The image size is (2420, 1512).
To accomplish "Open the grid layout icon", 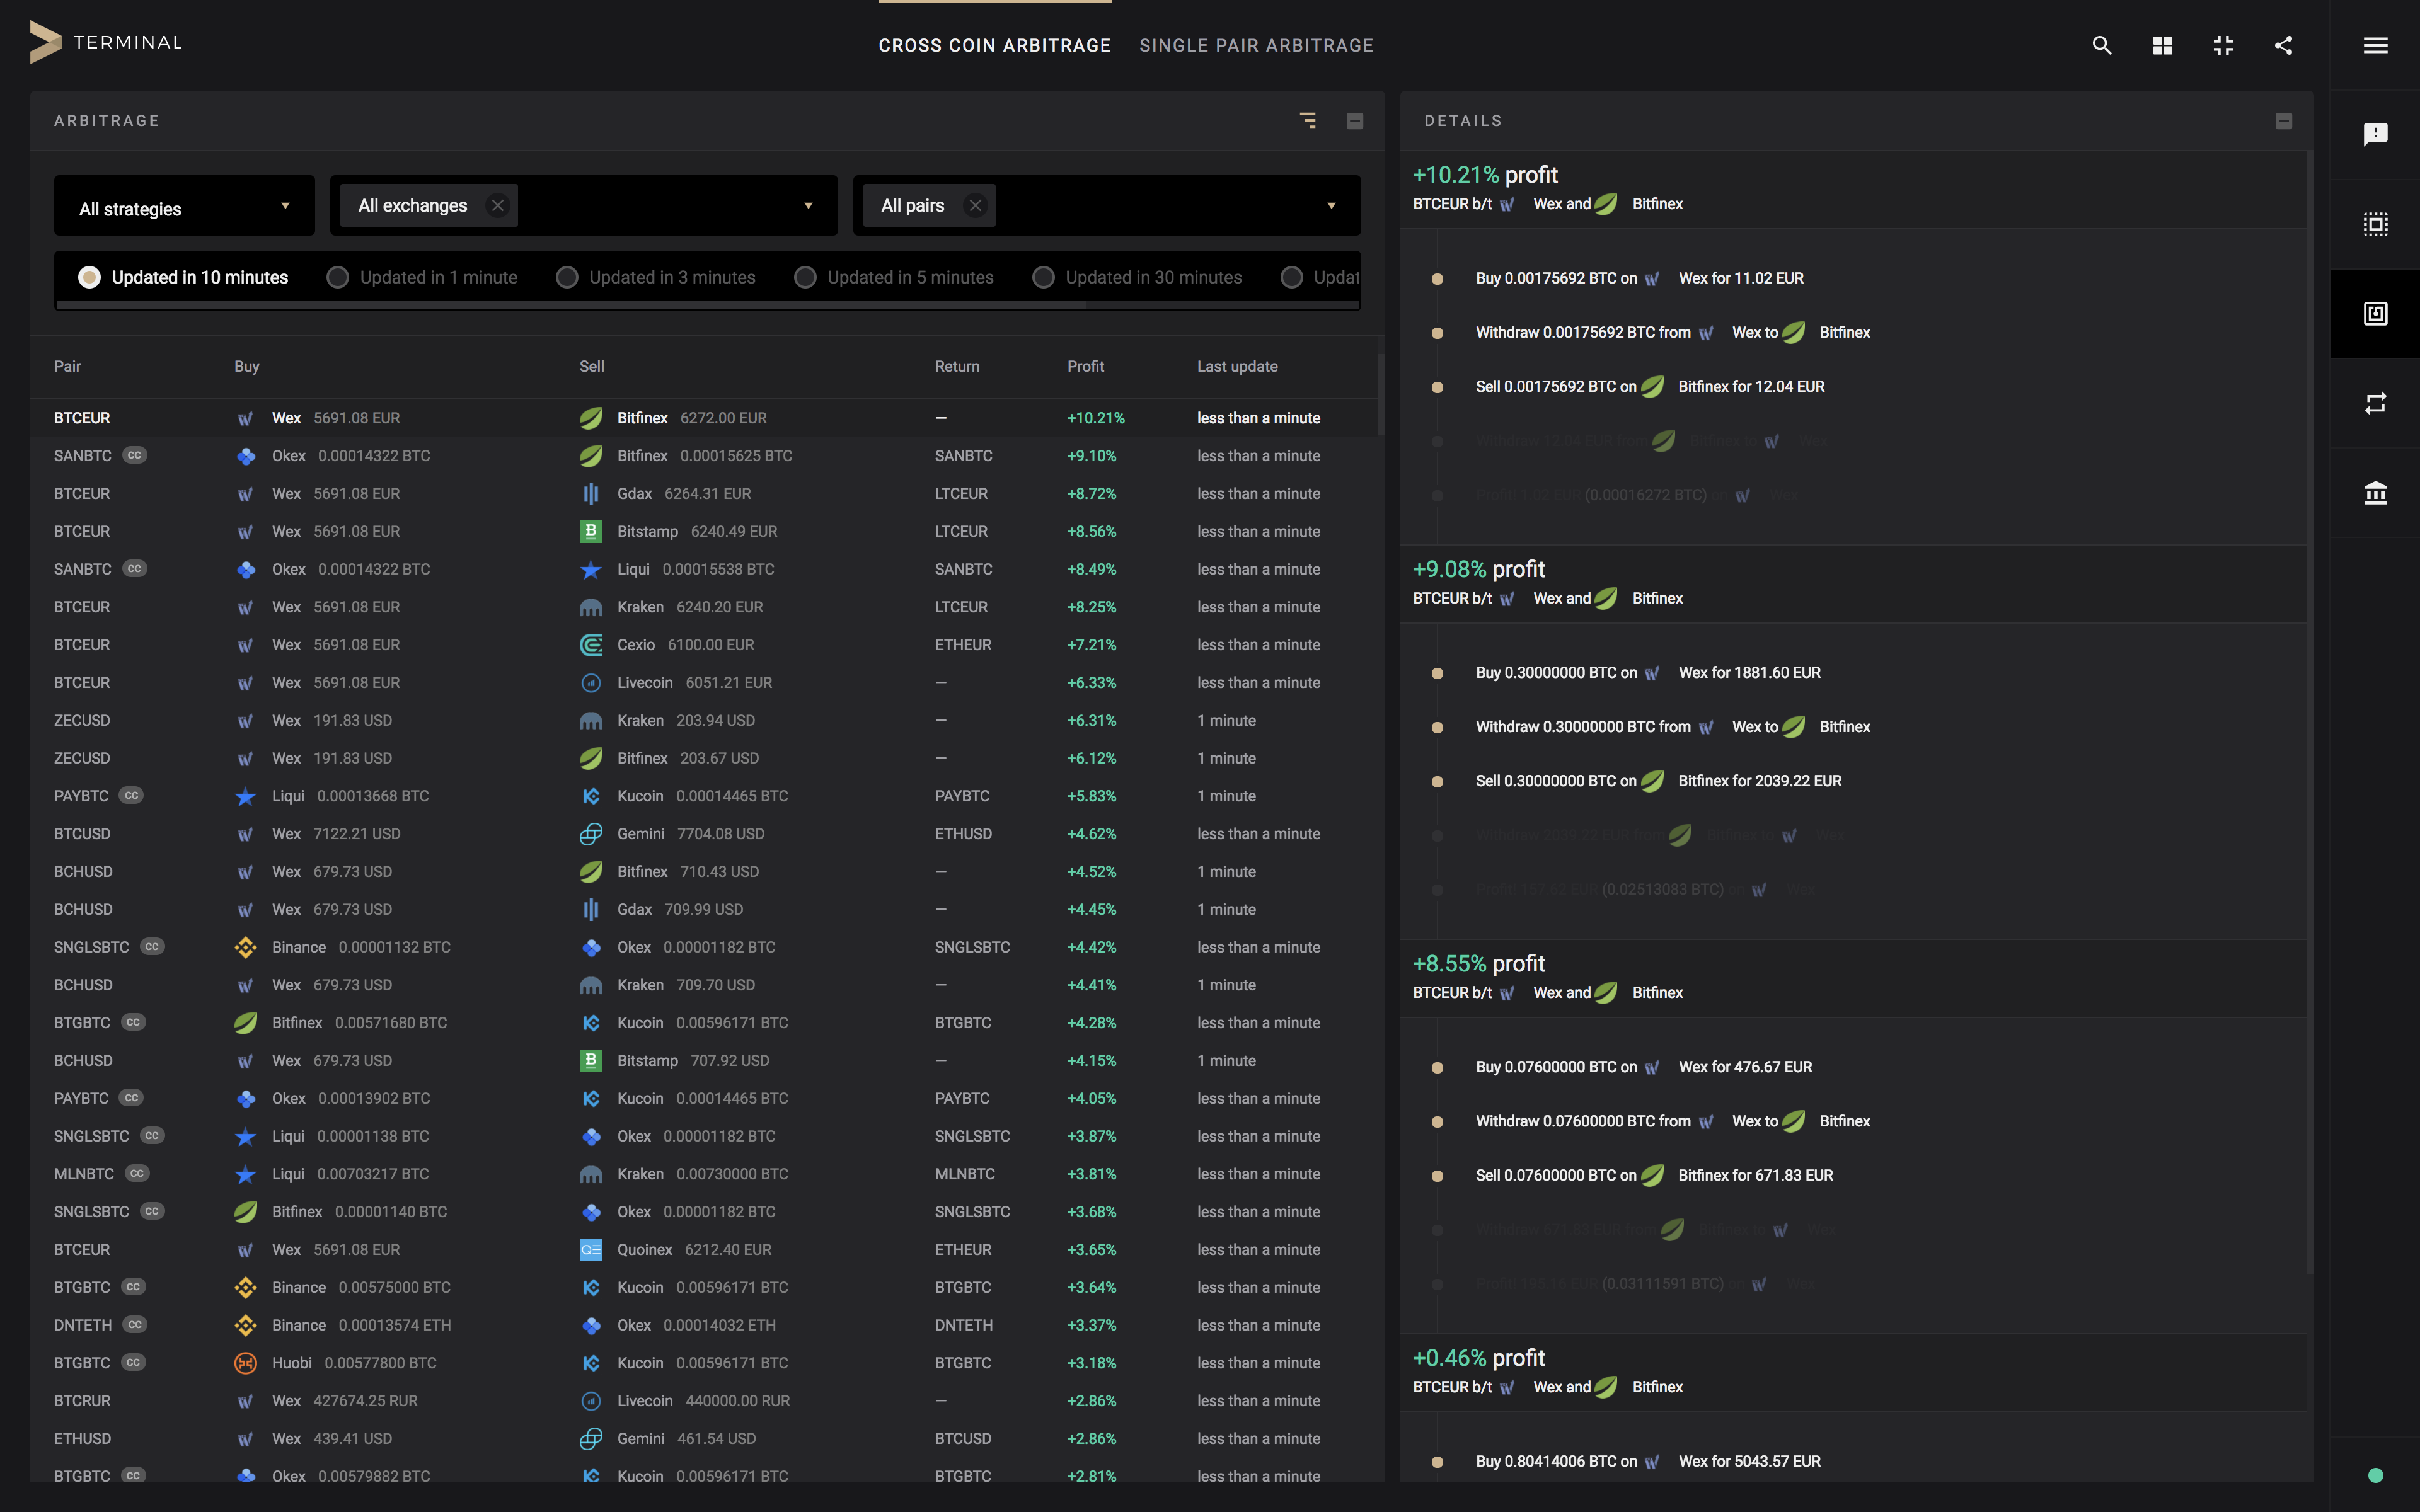I will point(2162,45).
